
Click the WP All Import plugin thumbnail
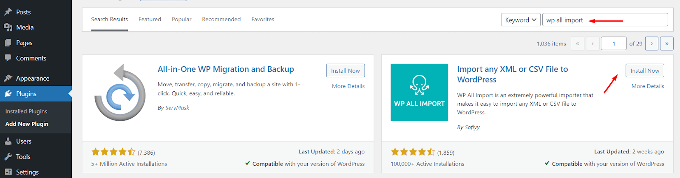coord(419,92)
